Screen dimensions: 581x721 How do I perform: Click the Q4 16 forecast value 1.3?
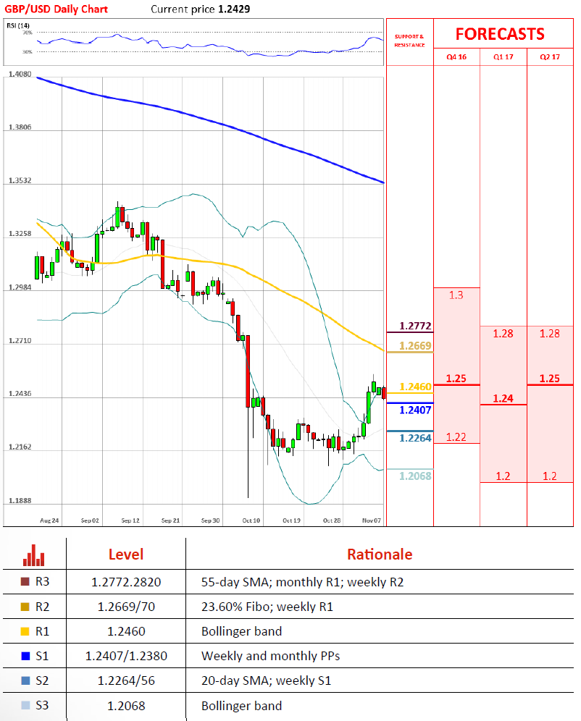pos(456,295)
